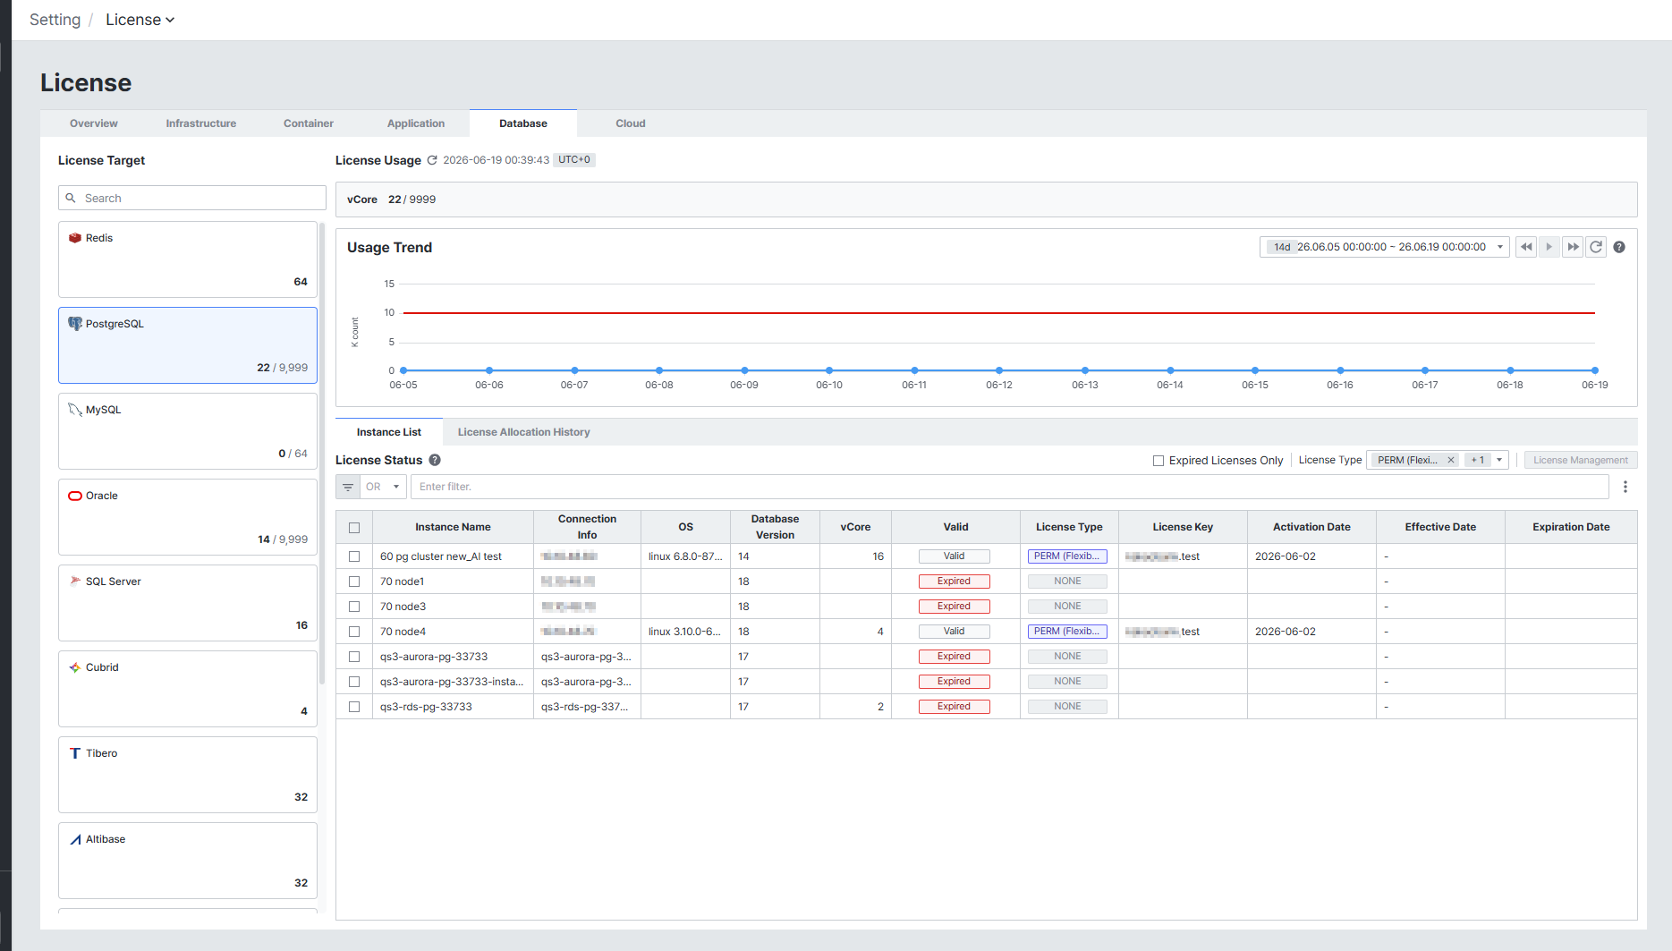This screenshot has width=1672, height=951.
Task: Expand the OR filter operator dropdown
Action: [383, 487]
